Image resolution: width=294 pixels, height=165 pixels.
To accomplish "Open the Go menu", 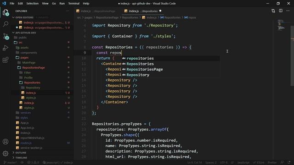I will (54, 3).
